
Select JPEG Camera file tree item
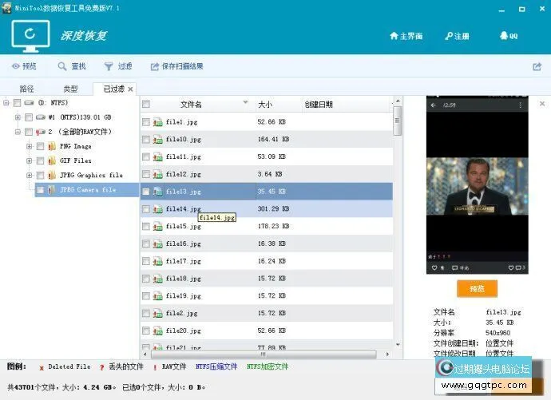[x=88, y=190]
